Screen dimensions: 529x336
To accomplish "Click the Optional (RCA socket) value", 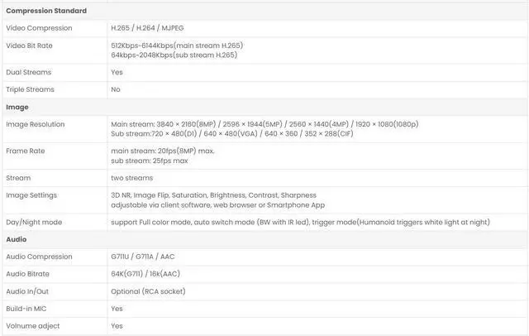I will coord(149,291).
